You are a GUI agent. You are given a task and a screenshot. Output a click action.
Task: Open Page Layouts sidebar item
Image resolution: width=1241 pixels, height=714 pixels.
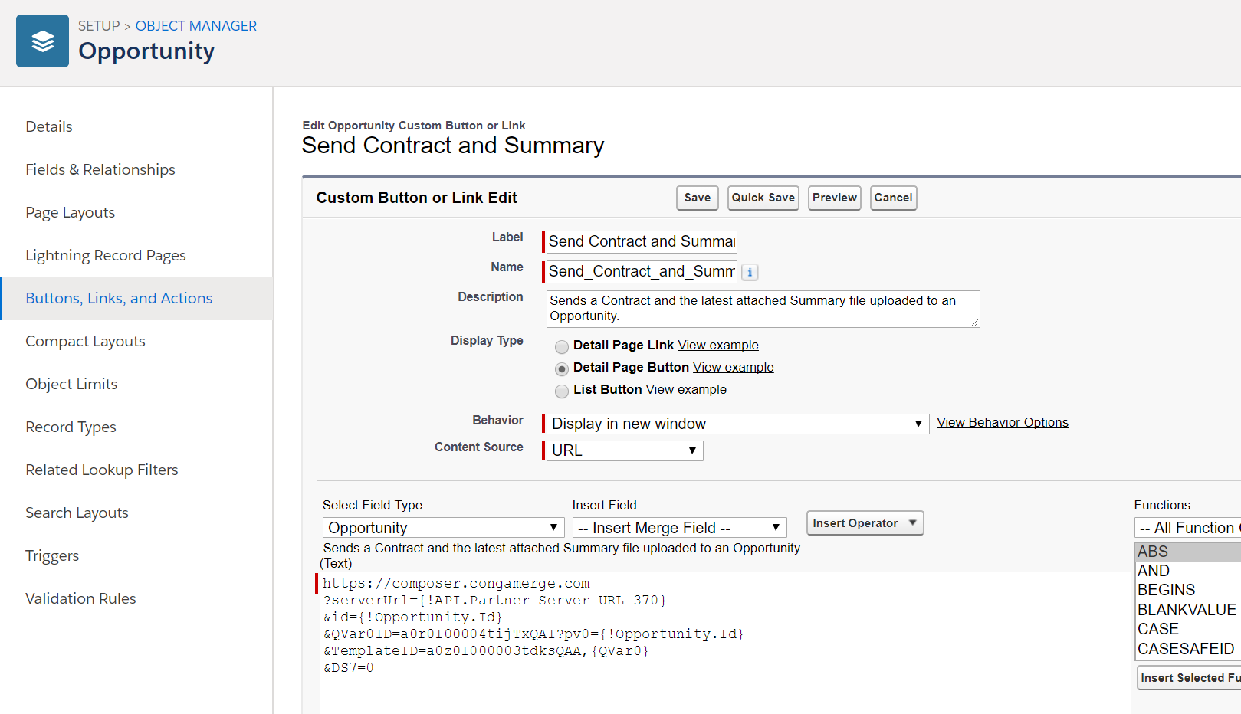[x=71, y=212]
